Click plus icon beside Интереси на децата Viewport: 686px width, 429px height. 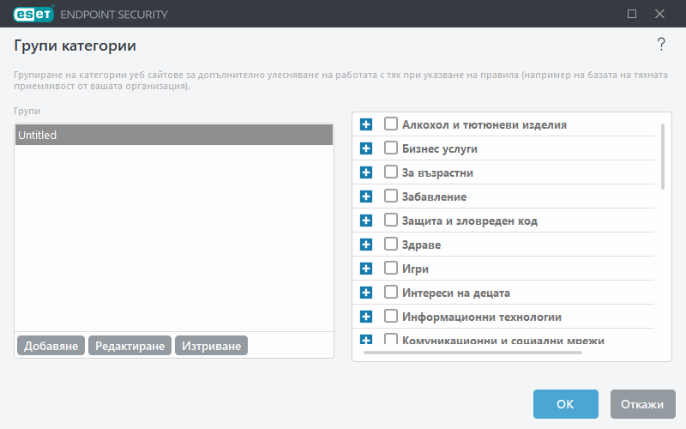(x=366, y=293)
